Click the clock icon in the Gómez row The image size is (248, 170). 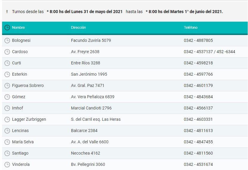pos(7,97)
